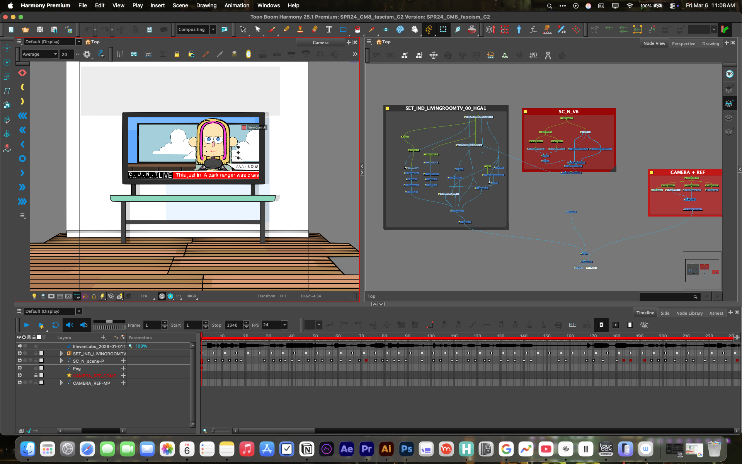Image resolution: width=742 pixels, height=464 pixels.
Task: Hide the SC_N_scene-P layer
Action: point(20,361)
